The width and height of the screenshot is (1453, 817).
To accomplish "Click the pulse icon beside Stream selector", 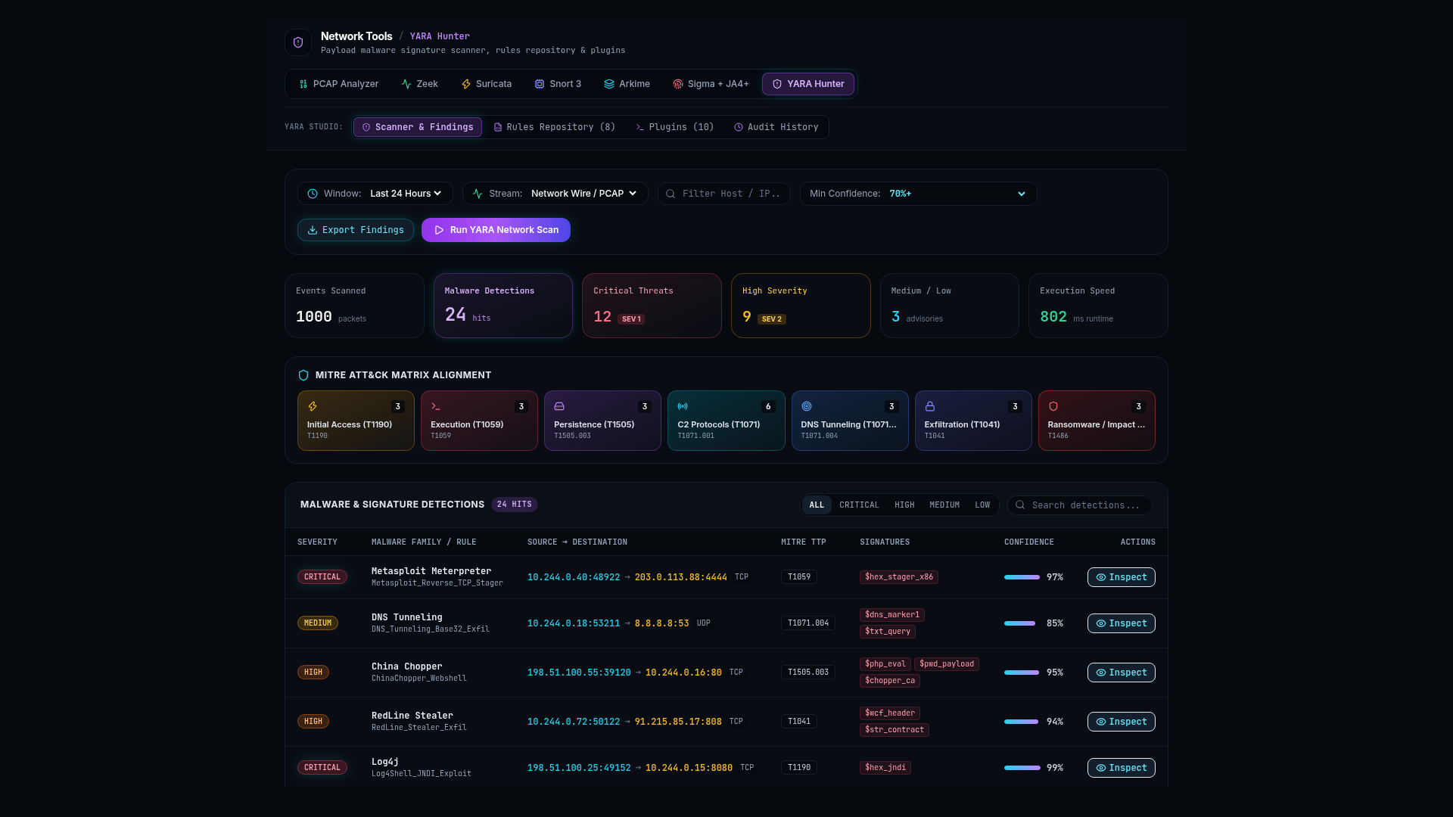I will pyautogui.click(x=478, y=194).
